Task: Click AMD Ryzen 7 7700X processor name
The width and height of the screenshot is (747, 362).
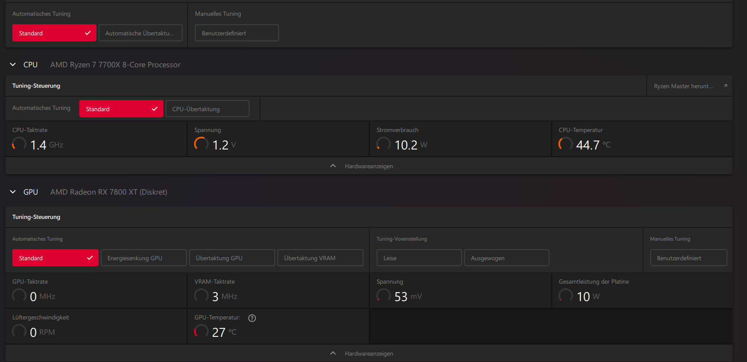Action: [x=116, y=65]
